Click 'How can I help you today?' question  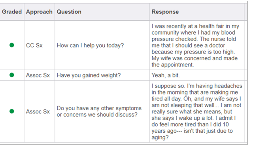[90, 45]
